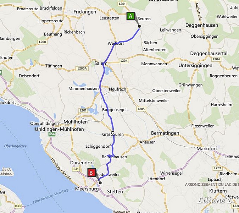The image size is (239, 213).
Task: Click the red B destination marker
Action: click(91, 173)
